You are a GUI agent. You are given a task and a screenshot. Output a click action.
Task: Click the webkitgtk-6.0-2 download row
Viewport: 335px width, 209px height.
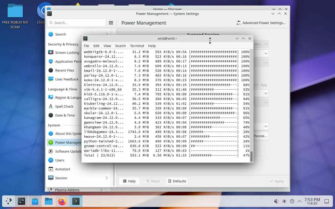pyautogui.click(x=166, y=52)
